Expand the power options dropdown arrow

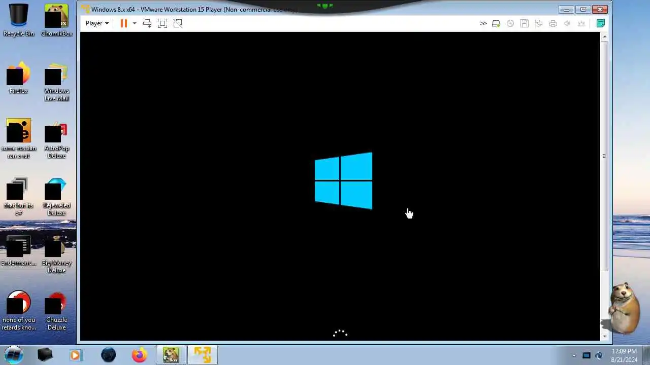[x=135, y=23]
